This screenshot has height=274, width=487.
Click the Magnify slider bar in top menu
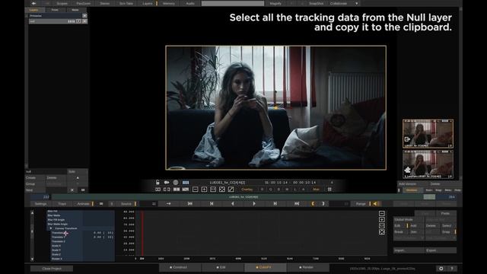(233, 3)
